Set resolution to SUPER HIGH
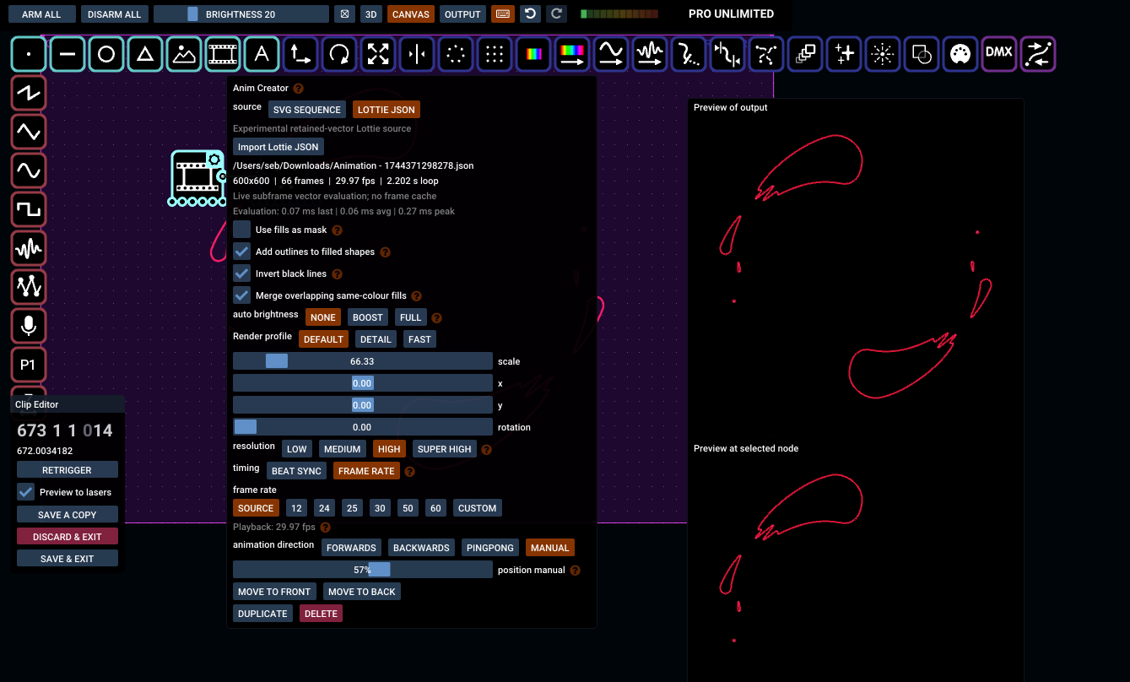Screen dimensions: 1130x682 (x=445, y=449)
